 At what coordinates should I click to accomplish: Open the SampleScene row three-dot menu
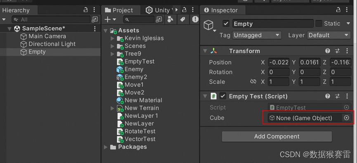coord(95,29)
